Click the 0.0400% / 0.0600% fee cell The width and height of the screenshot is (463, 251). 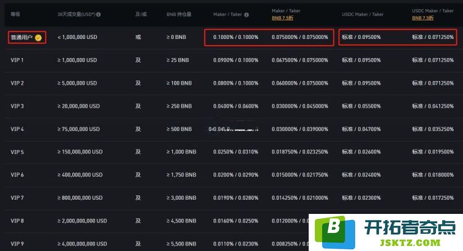click(x=236, y=106)
